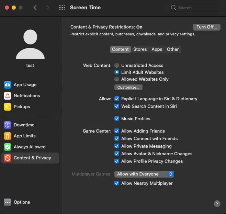
Task: Toggle Allow Nearby Multiplayer checkbox
Action: click(x=117, y=183)
